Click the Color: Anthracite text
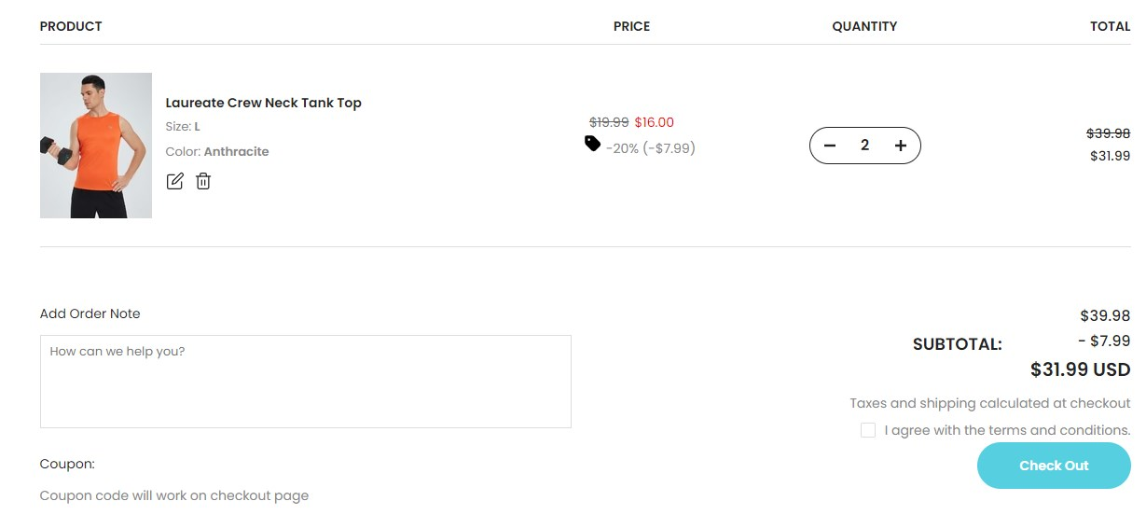 click(x=217, y=151)
